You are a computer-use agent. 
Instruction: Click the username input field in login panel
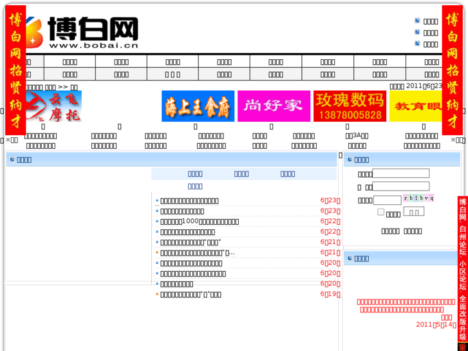401,173
